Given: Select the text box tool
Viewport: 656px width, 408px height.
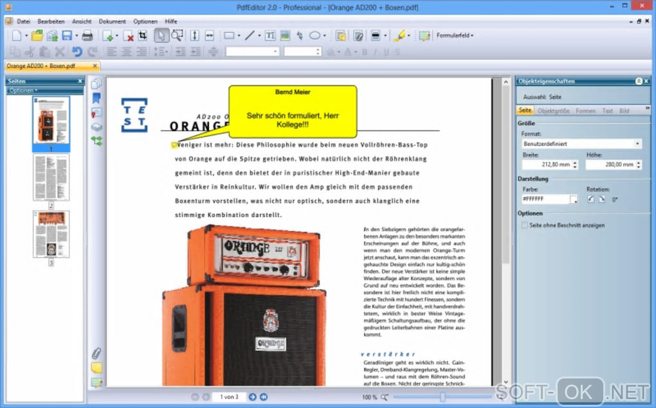Looking at the screenshot, I should point(270,35).
